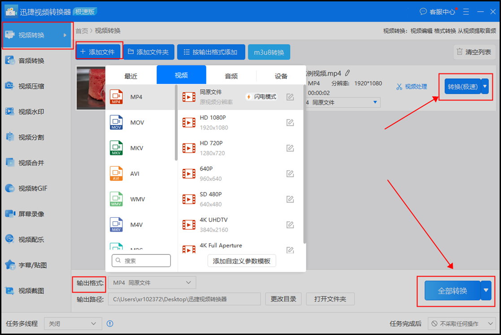Click the 搜索 search field
This screenshot has height=335, width=501.
click(141, 260)
